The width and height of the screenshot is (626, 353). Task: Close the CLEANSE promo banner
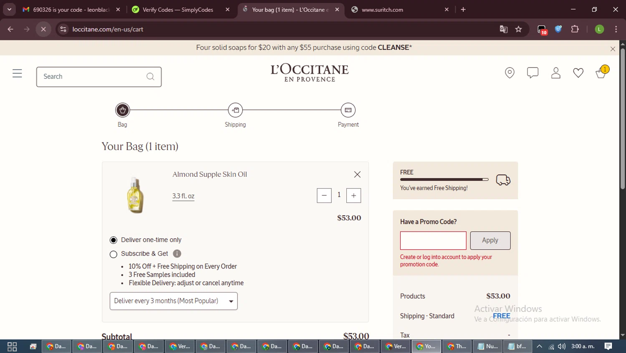pyautogui.click(x=613, y=49)
